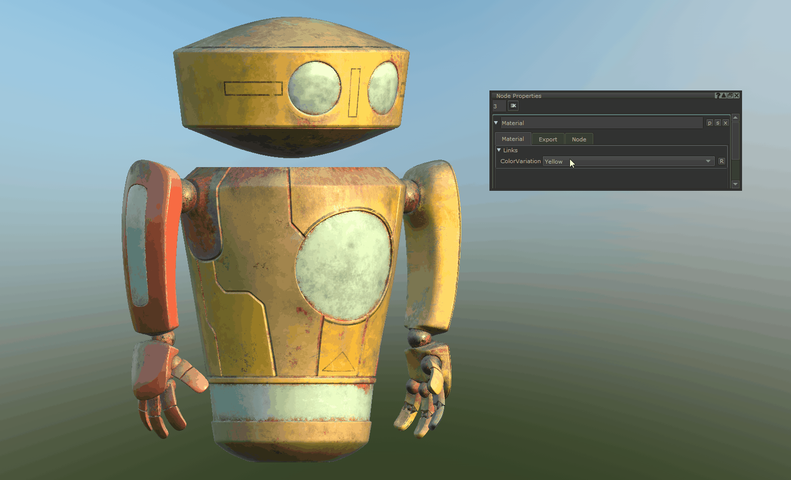791x480 pixels.
Task: Toggle the 's' button on Material node
Action: (x=717, y=123)
